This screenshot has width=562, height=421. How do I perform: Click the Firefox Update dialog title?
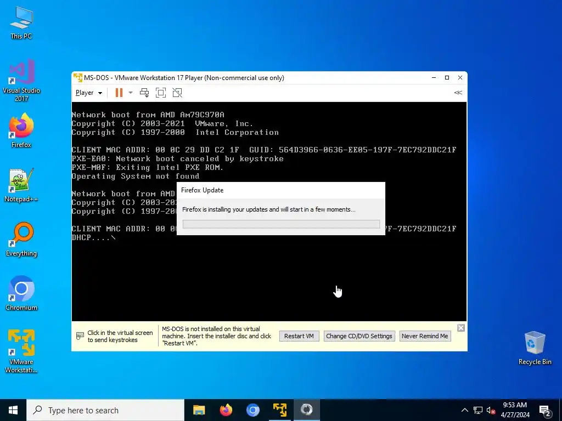pyautogui.click(x=202, y=190)
